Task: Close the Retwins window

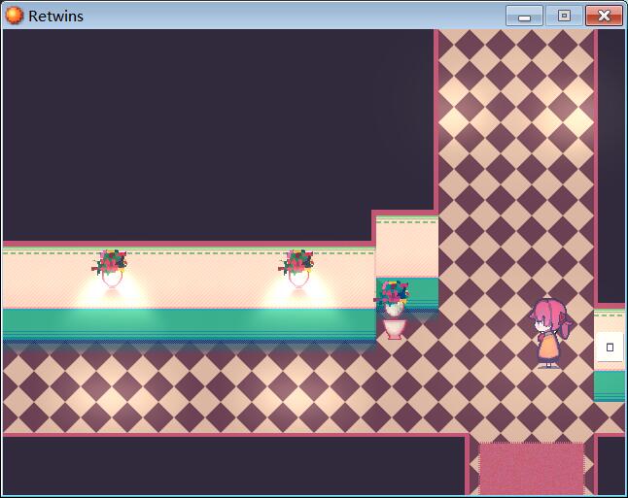Action: tap(604, 16)
